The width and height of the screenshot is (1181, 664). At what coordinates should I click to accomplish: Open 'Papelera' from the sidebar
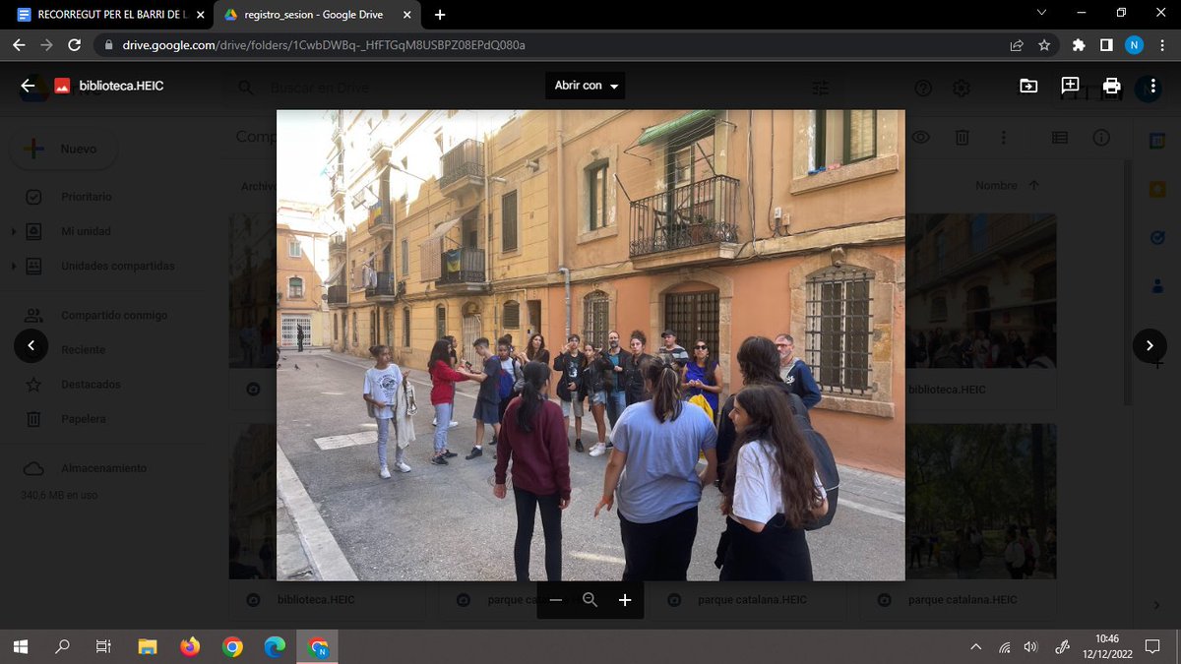point(84,418)
